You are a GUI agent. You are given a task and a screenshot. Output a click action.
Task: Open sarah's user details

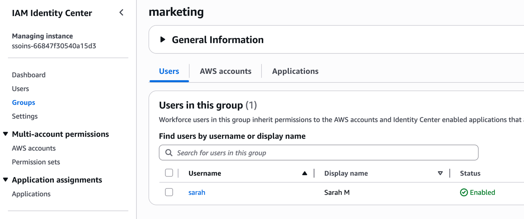(197, 192)
